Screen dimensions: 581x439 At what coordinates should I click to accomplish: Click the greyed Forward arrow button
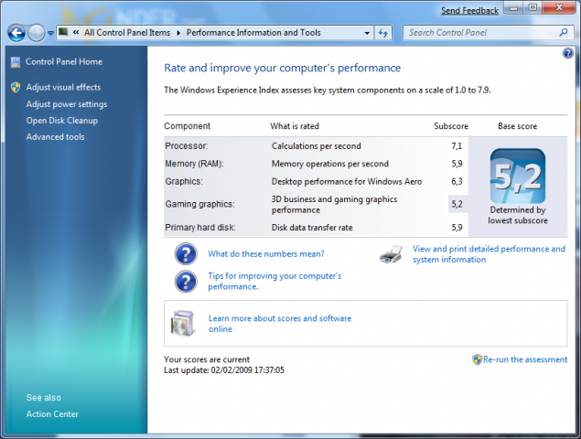pos(37,33)
